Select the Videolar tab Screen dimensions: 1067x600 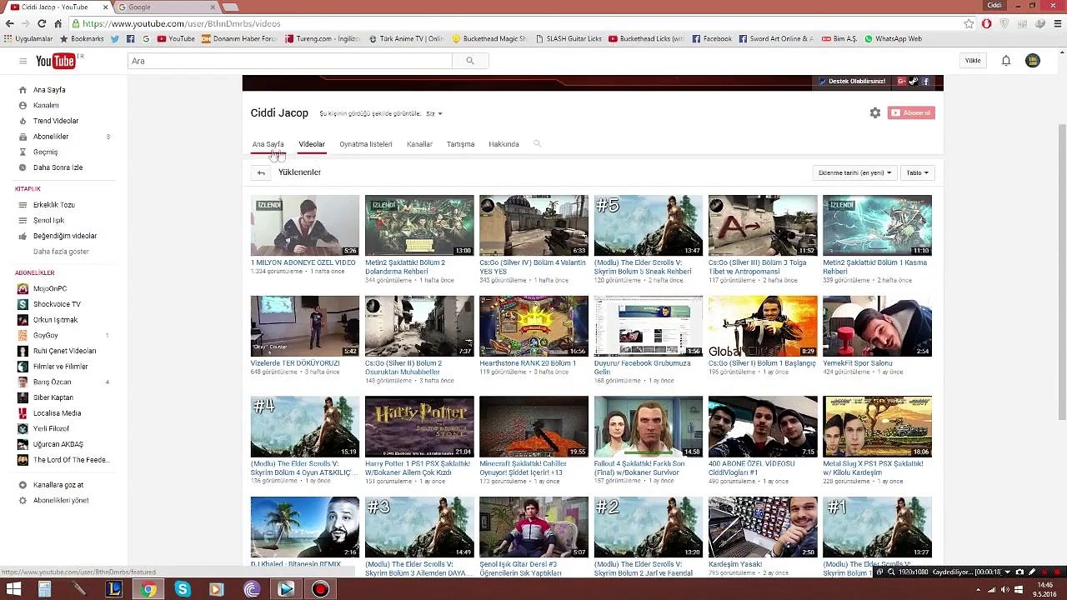click(x=312, y=144)
